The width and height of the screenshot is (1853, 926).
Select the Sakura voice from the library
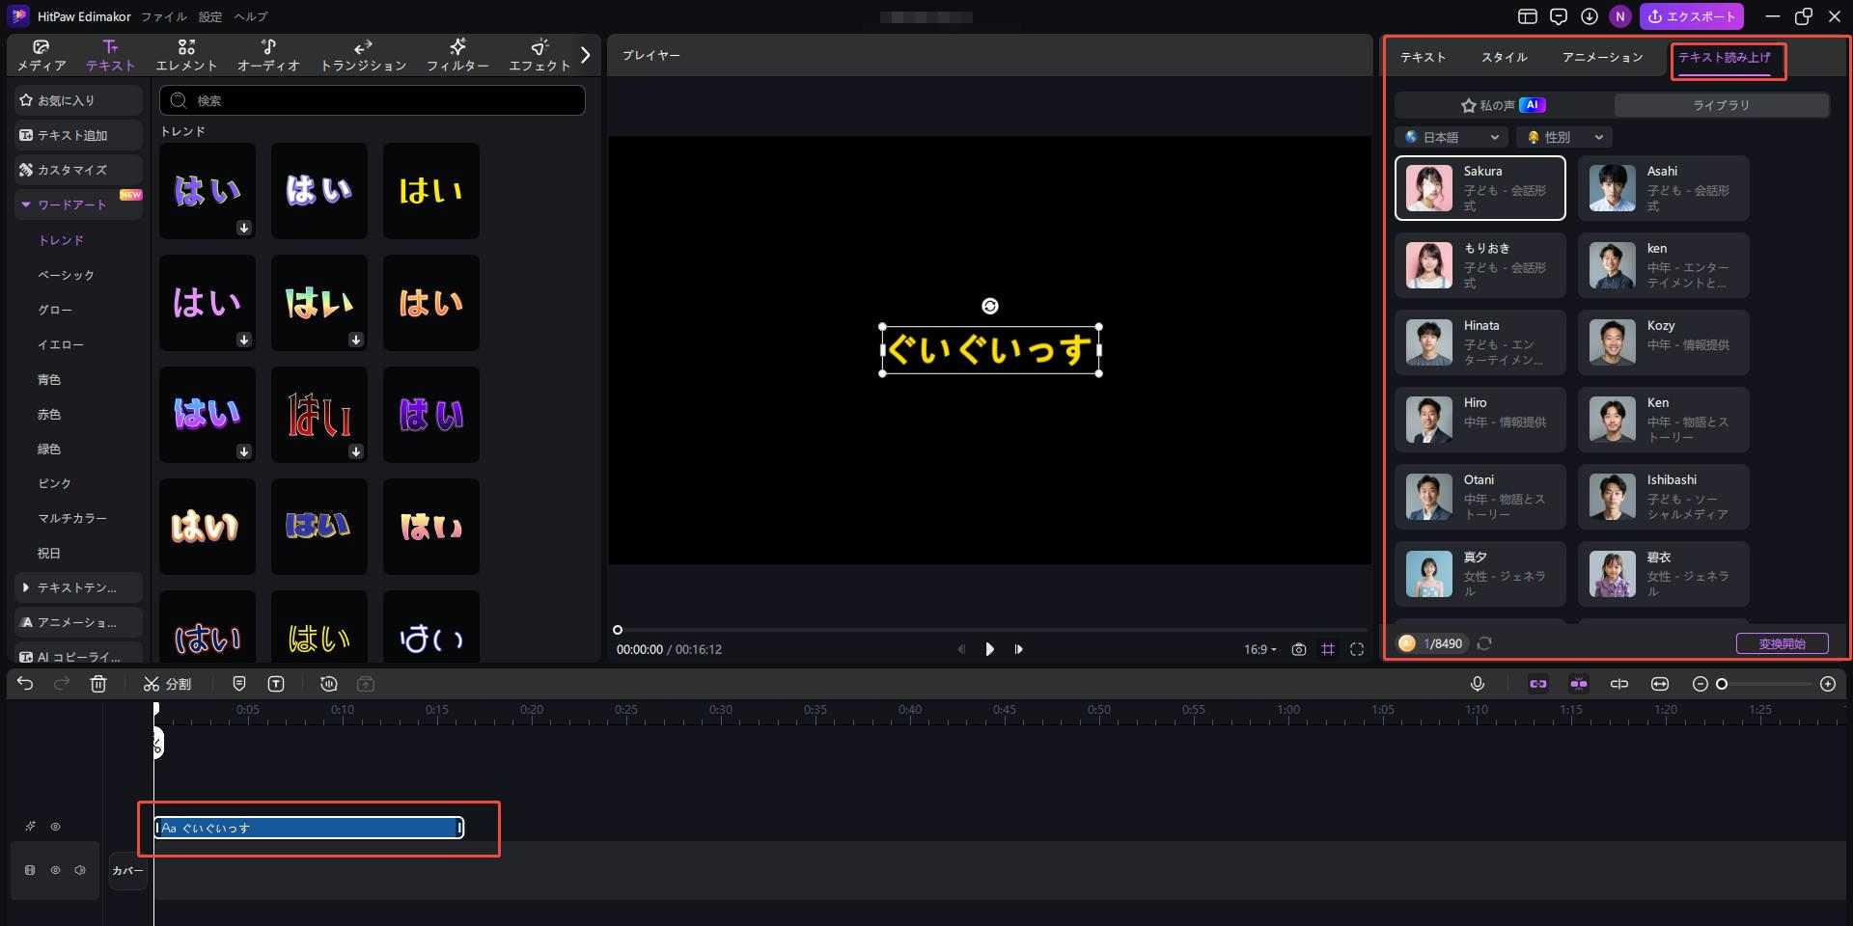[x=1480, y=187]
